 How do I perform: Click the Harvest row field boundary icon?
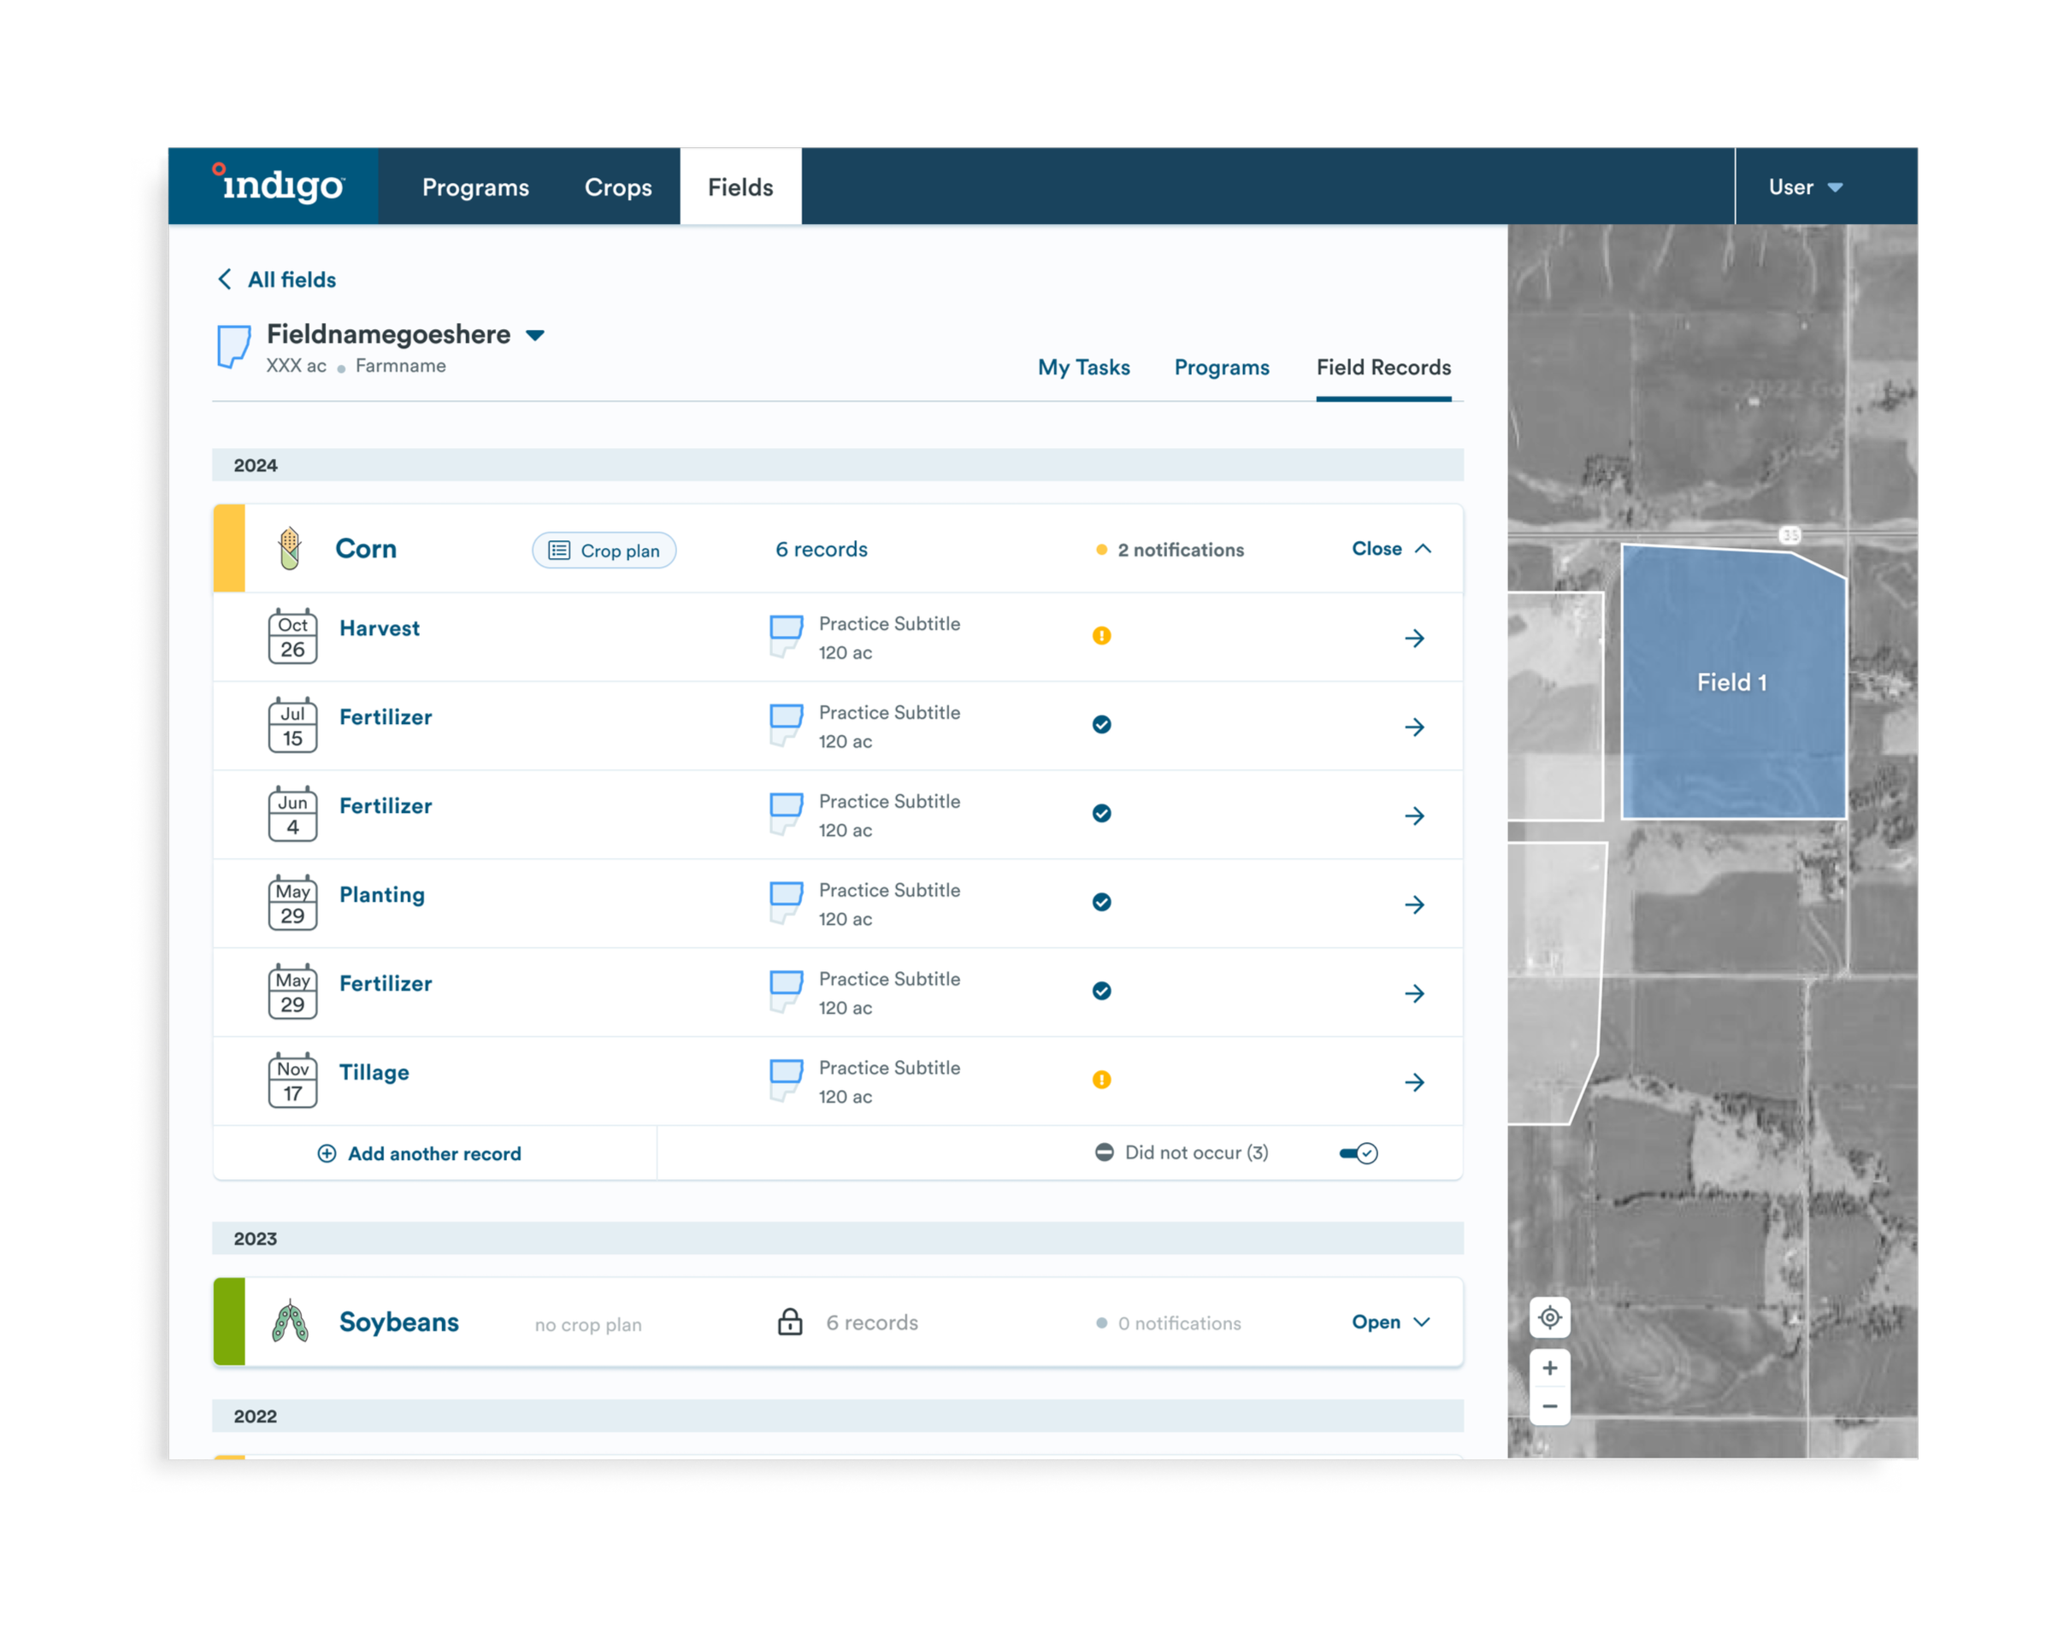pyautogui.click(x=786, y=636)
